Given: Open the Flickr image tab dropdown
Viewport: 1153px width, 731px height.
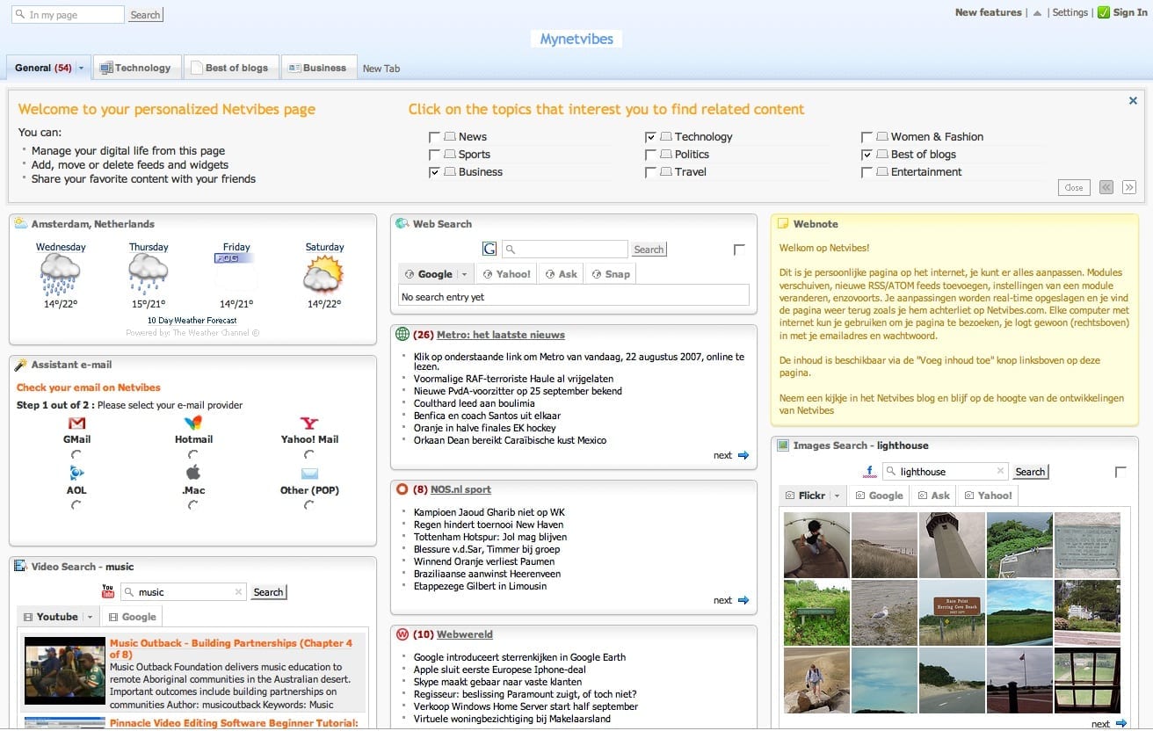Looking at the screenshot, I should coord(837,496).
